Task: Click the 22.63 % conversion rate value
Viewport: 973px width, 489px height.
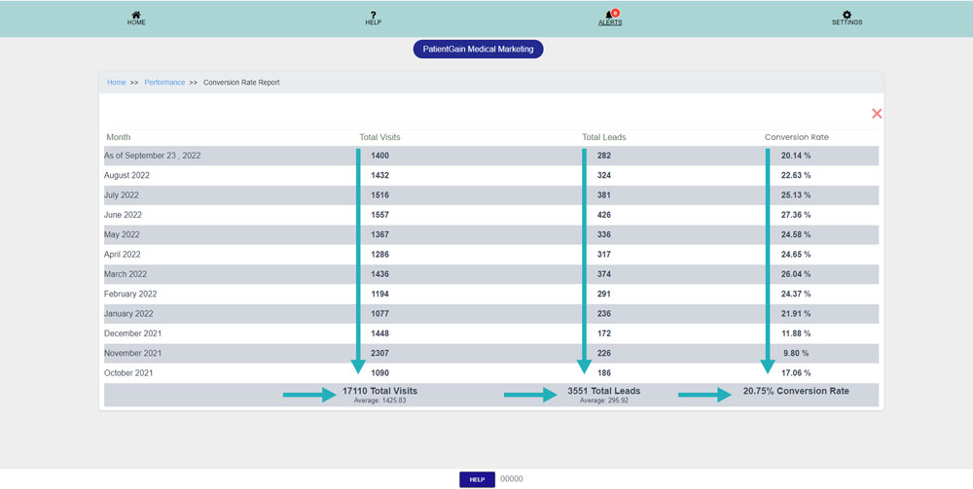Action: (x=796, y=175)
